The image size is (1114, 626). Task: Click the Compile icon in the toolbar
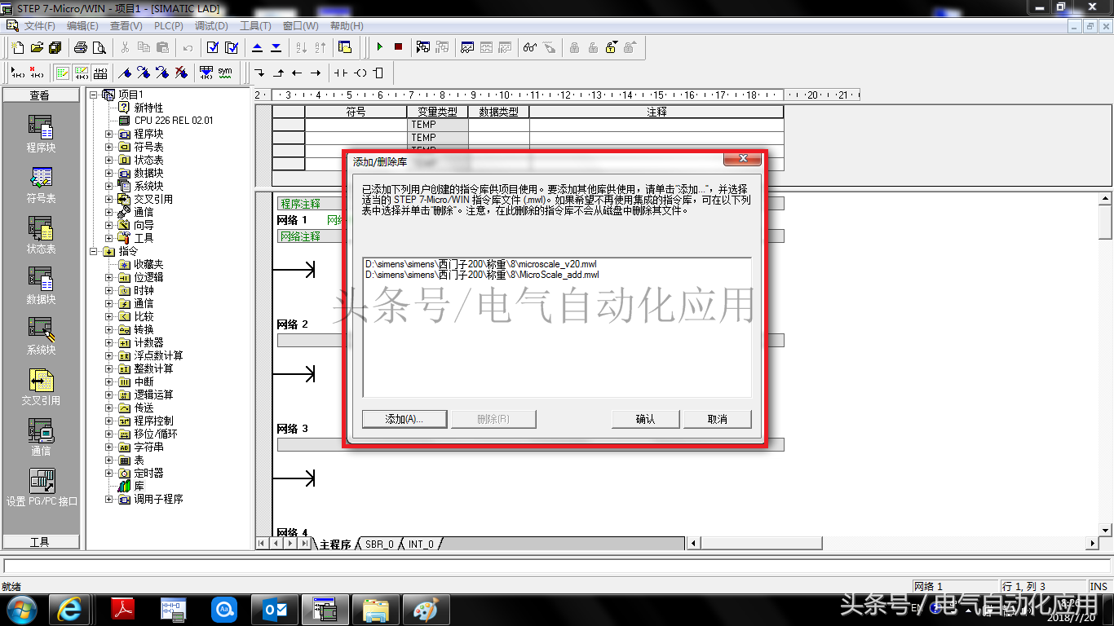[213, 47]
